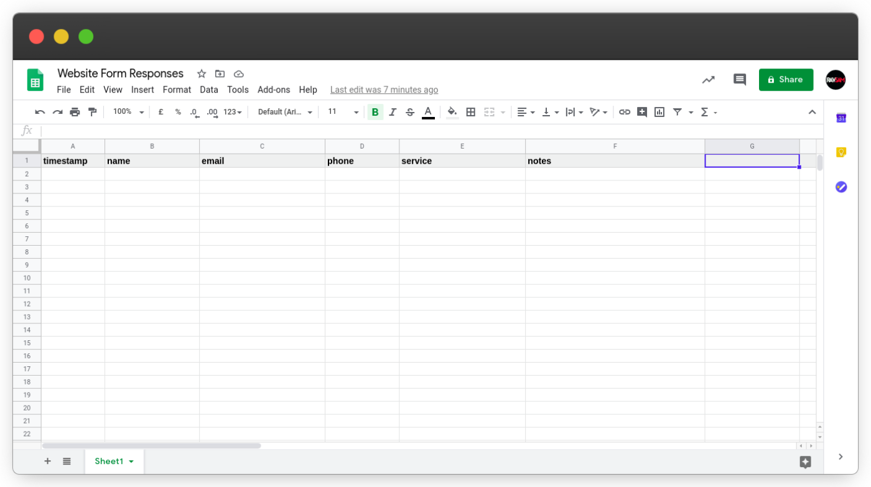The height and width of the screenshot is (487, 871).
Task: Format value as percent
Action: tap(177, 112)
